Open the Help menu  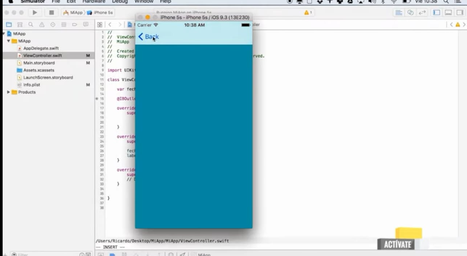(165, 2)
